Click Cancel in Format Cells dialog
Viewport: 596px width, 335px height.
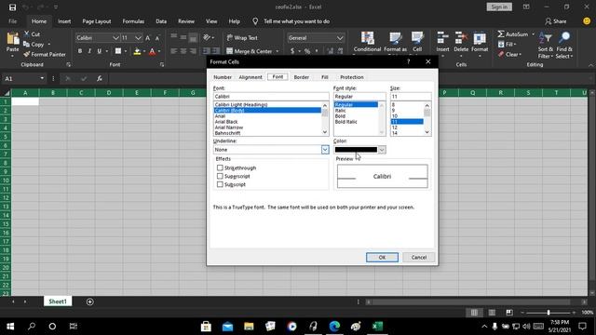coord(419,257)
